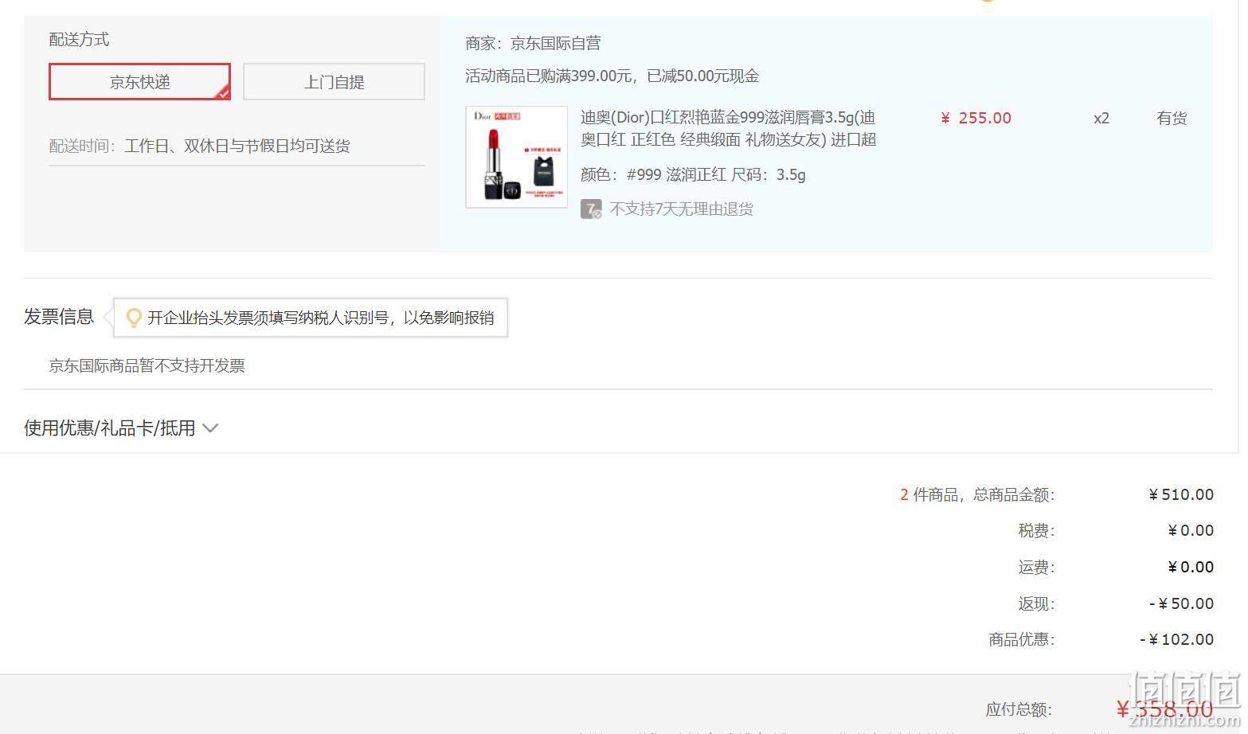Click the 配送方式 section label
1248x734 pixels.
coord(79,40)
